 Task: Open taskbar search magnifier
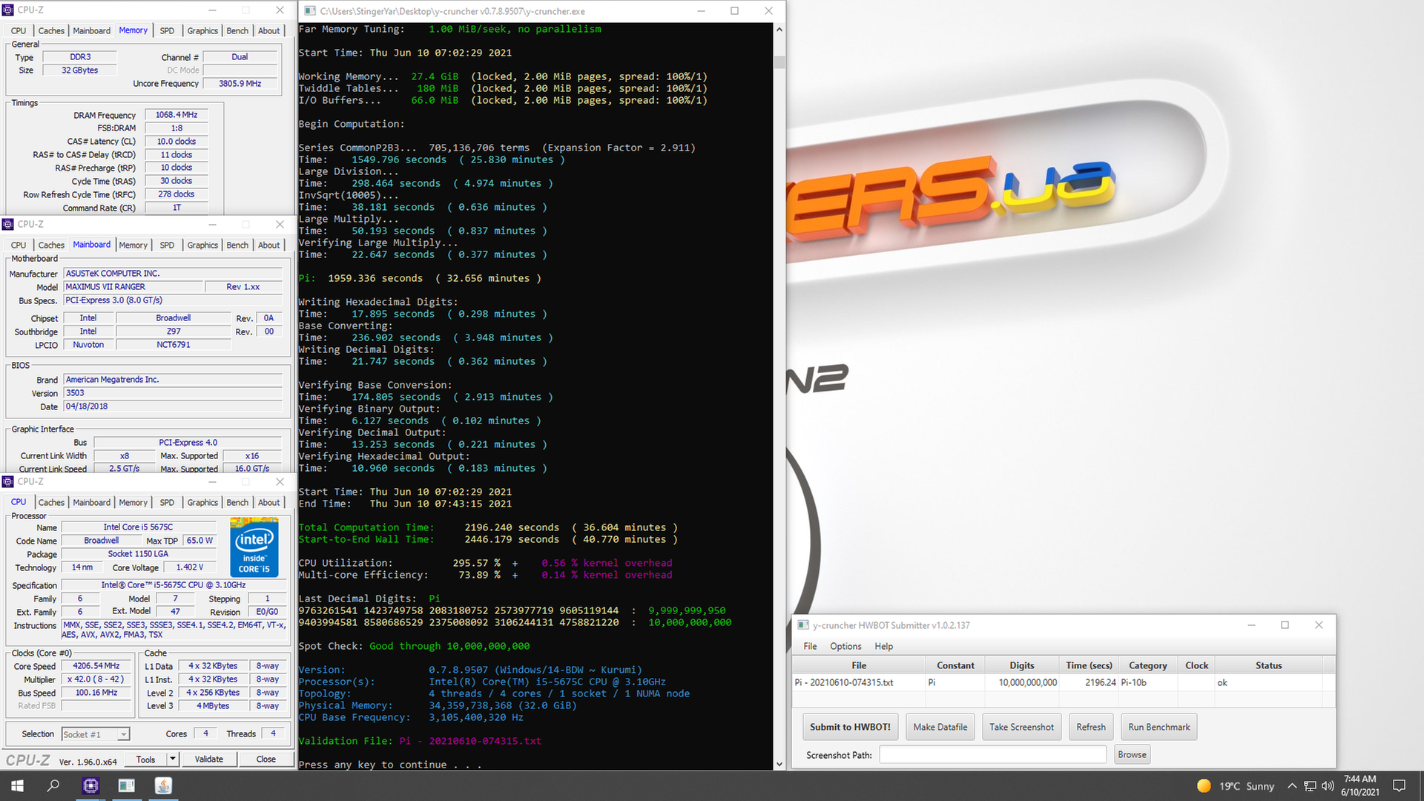click(x=53, y=785)
